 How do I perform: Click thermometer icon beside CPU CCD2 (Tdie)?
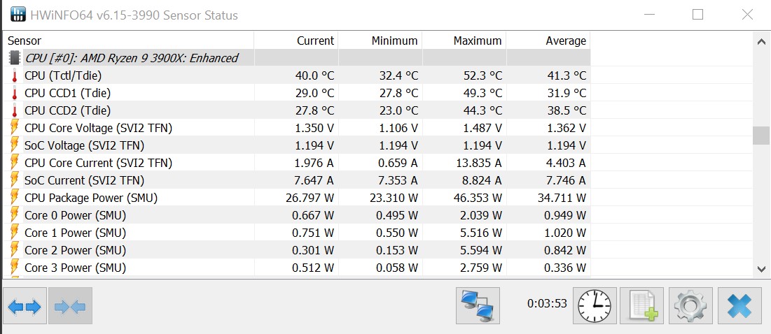coord(15,111)
